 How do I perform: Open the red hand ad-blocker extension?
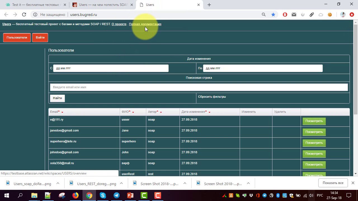[x=285, y=15]
